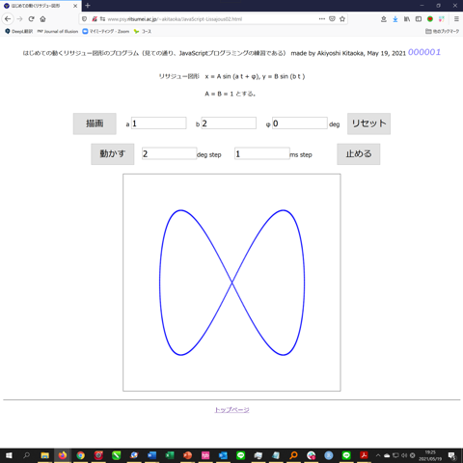Focus the 'a' parameter input field
The width and height of the screenshot is (463, 463).
(x=159, y=123)
